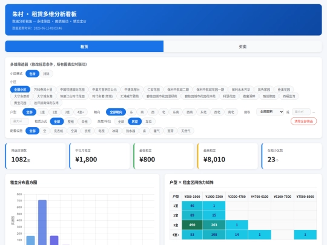The width and height of the screenshot is (327, 245).
Task: Click the minimum area input field
Action: [x=301, y=112]
